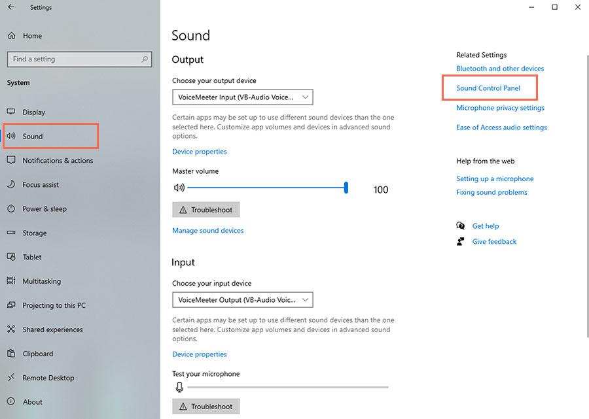Image resolution: width=589 pixels, height=419 pixels.
Task: Open Notifications & actions settings
Action: [58, 161]
